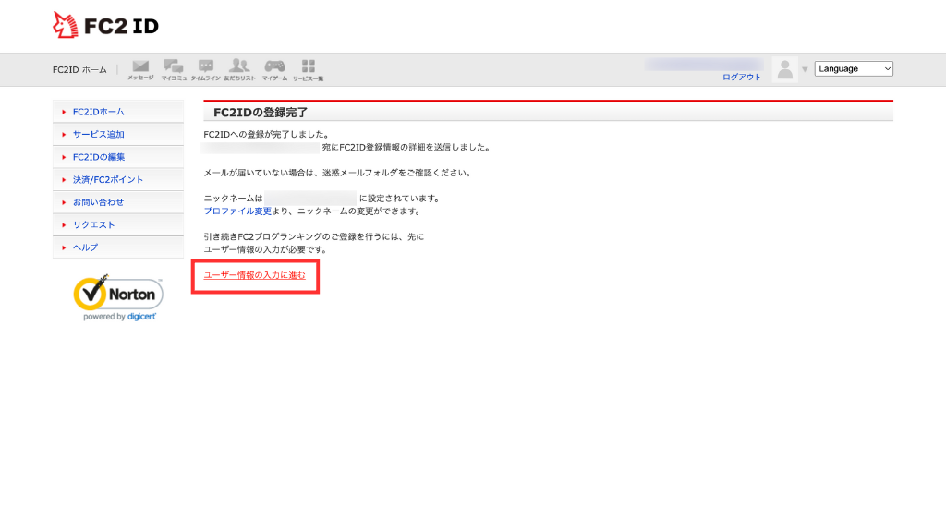946x518 pixels.
Task: Open the タイムライン timeline icon
Action: pos(205,68)
